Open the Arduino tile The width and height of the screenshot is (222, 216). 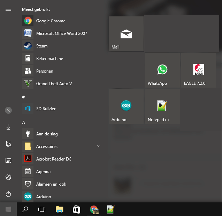coord(126,106)
